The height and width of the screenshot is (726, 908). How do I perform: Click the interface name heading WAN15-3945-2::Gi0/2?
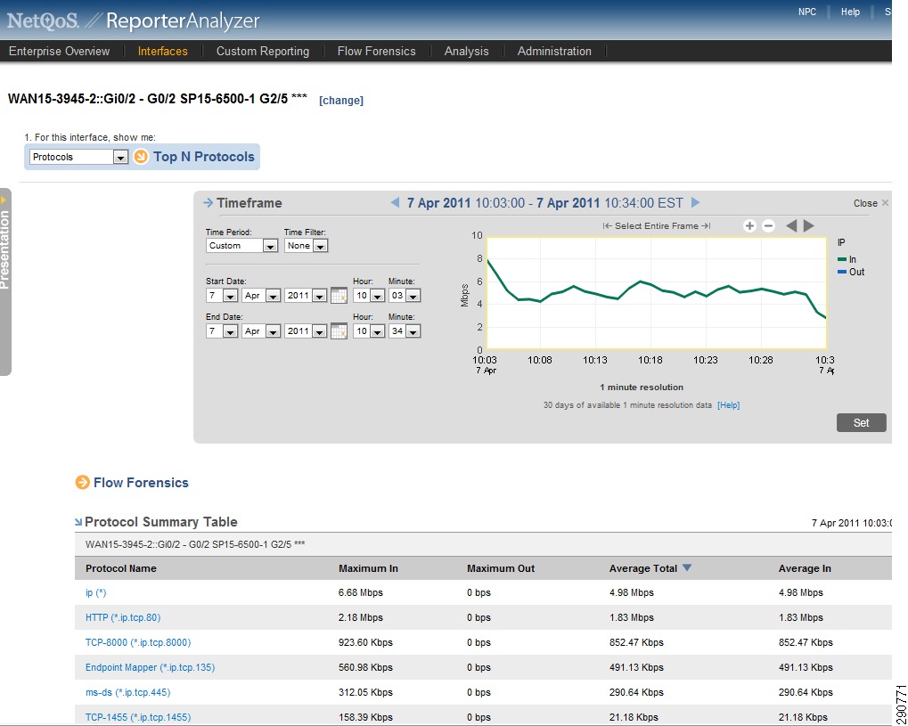pos(158,98)
